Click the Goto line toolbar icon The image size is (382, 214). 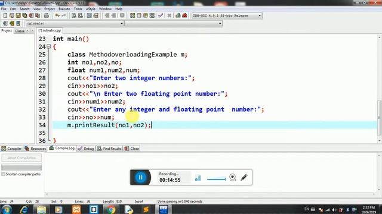pyautogui.click(x=95, y=15)
